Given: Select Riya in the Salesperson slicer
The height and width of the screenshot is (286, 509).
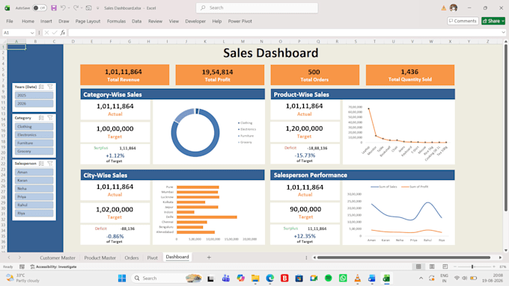Looking at the screenshot, I should point(34,213).
